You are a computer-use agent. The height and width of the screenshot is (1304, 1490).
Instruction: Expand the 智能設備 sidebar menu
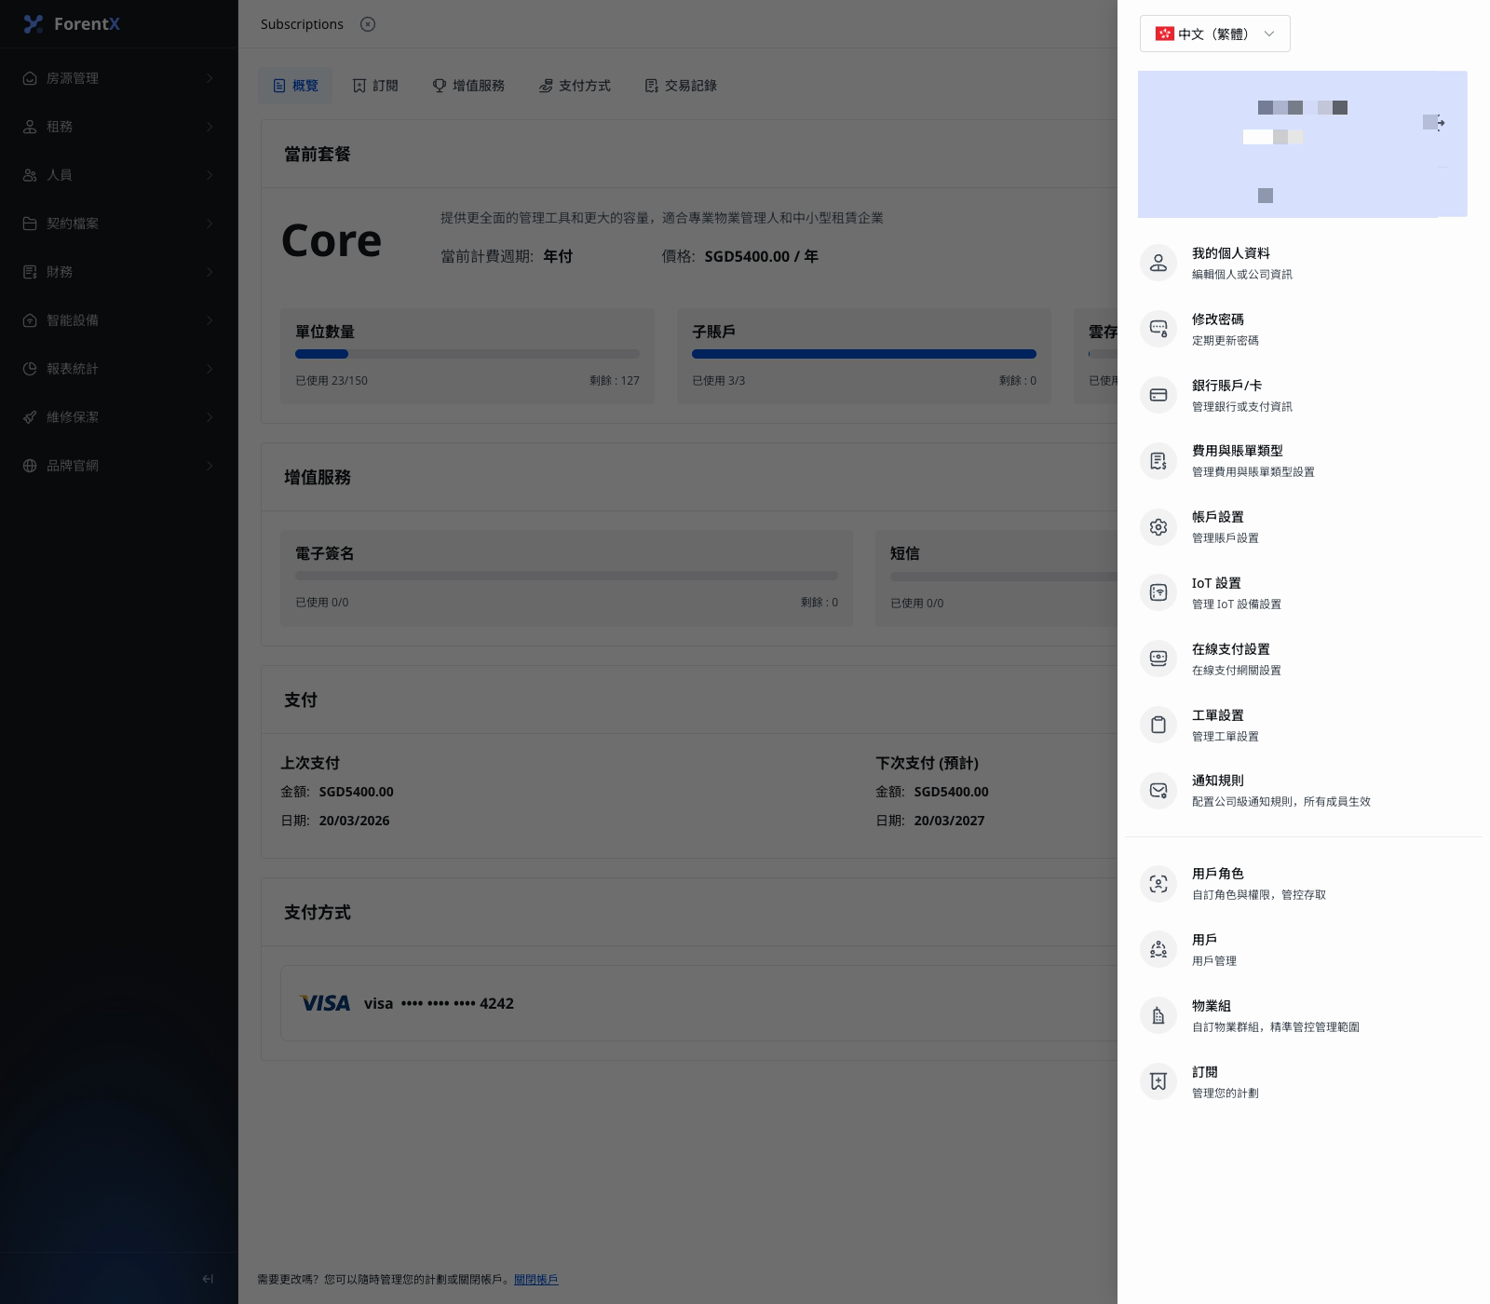pos(119,320)
